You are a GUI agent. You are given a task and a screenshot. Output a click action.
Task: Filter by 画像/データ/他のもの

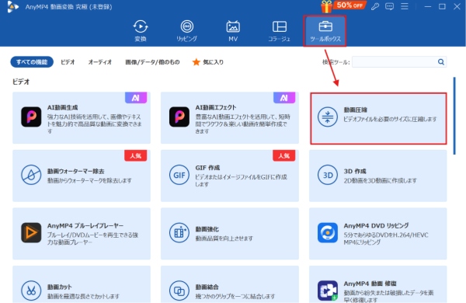point(152,62)
